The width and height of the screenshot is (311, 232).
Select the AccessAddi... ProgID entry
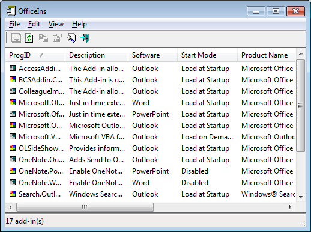pyautogui.click(x=40, y=69)
